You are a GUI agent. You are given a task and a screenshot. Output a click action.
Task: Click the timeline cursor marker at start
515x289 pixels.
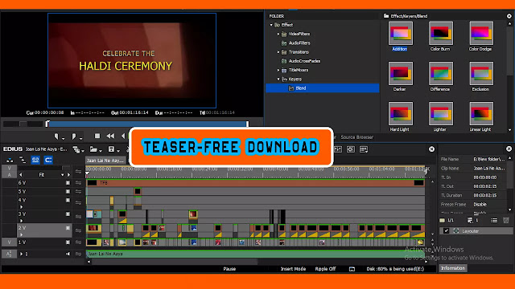point(88,173)
